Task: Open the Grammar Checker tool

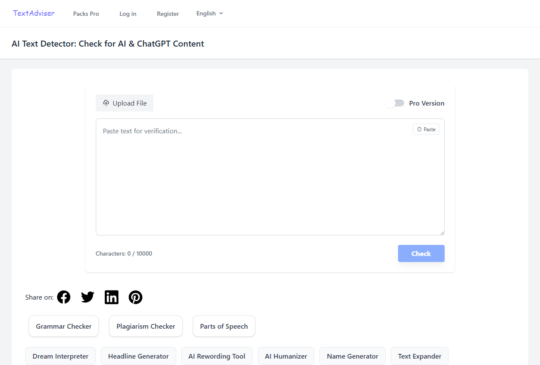Action: tap(64, 326)
